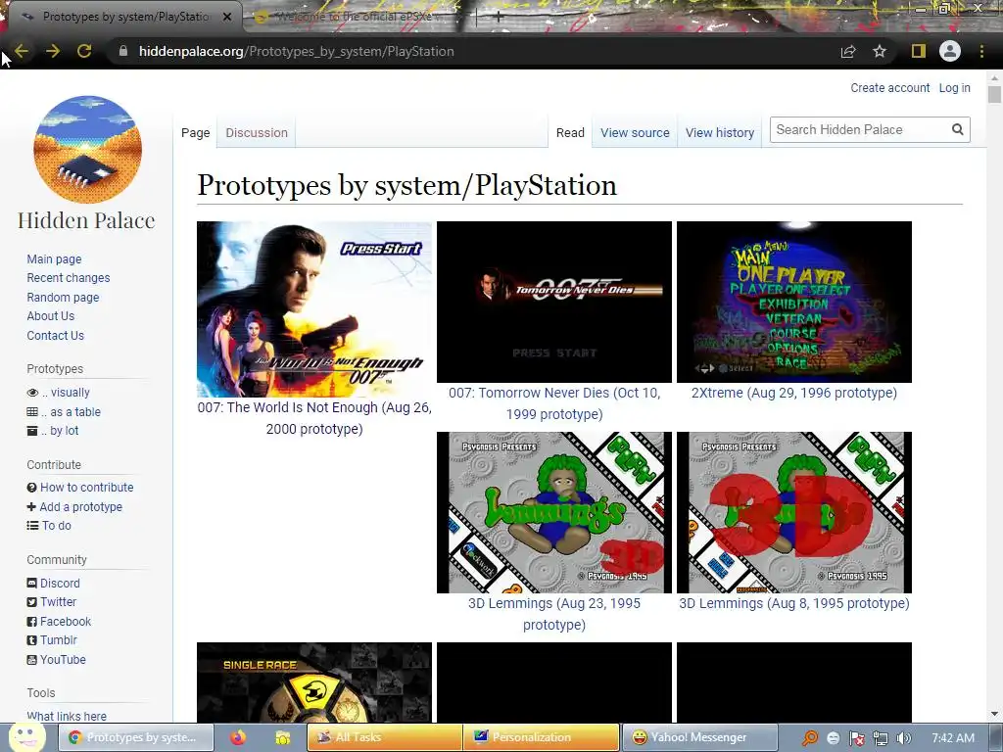Open the View history tab
The width and height of the screenshot is (1003, 752).
(x=720, y=132)
